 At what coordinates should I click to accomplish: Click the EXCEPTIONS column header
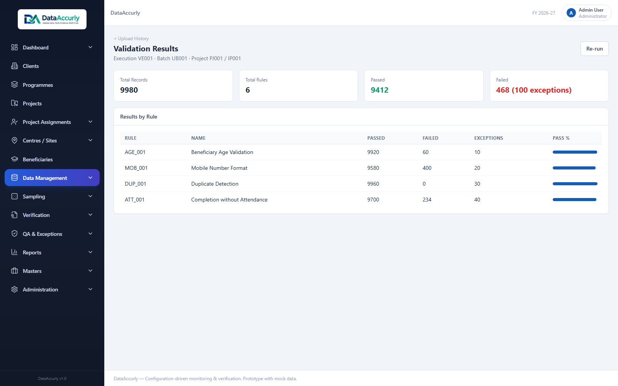(489, 138)
